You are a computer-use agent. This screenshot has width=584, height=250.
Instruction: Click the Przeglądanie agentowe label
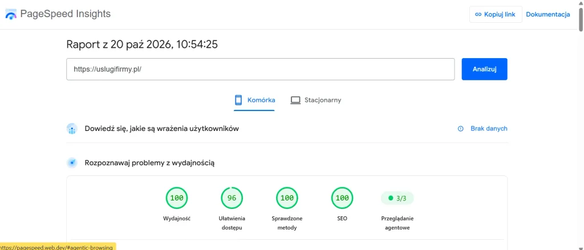398,223
